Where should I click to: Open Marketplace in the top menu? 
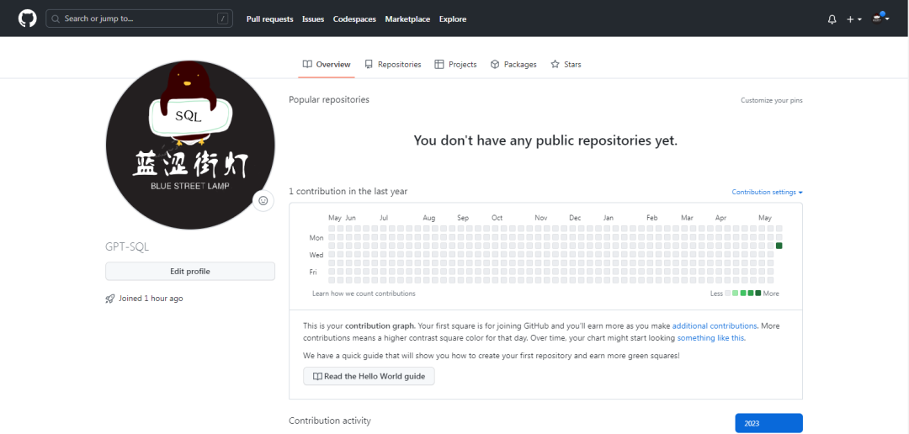407,19
